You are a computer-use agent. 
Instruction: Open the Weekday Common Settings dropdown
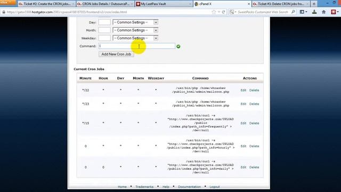point(135,38)
